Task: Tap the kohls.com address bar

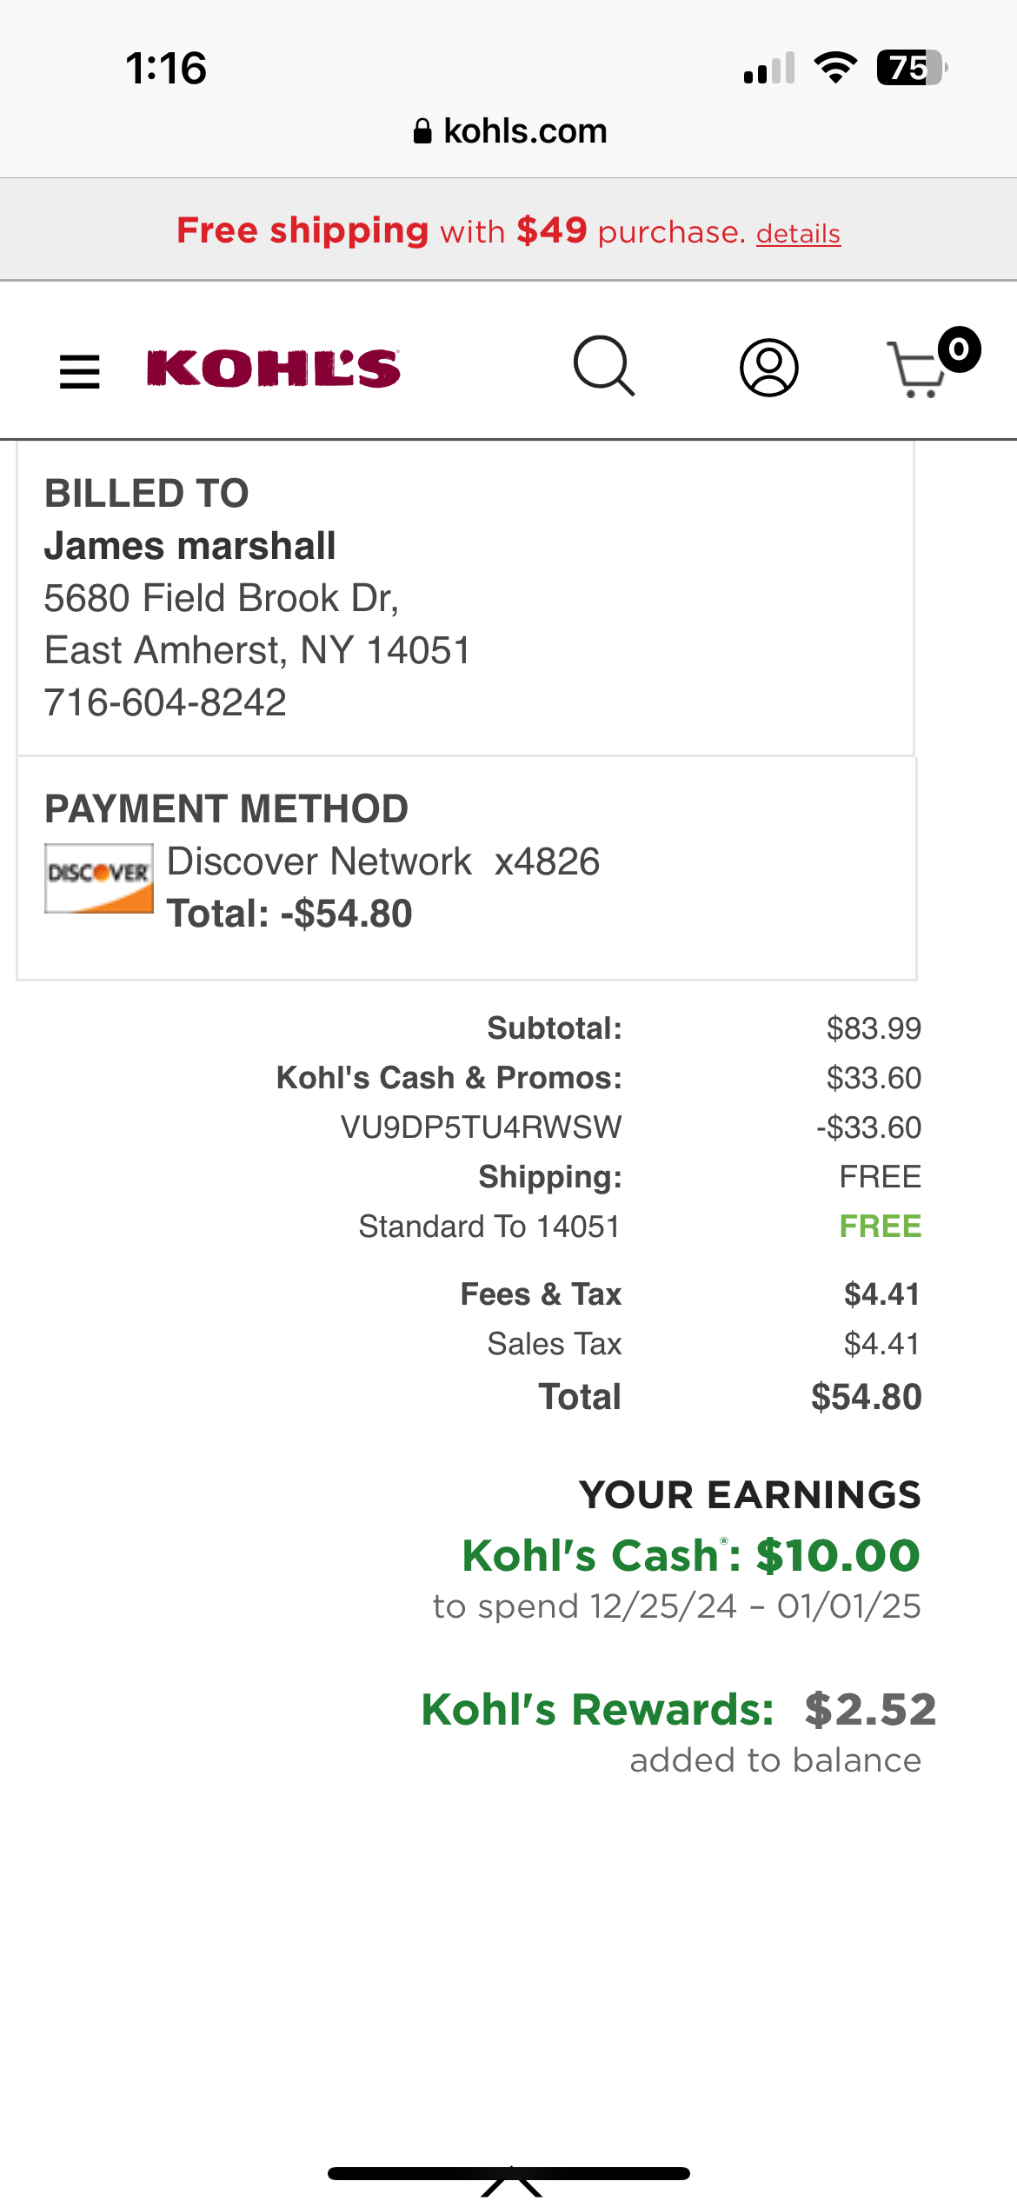Action: [509, 131]
